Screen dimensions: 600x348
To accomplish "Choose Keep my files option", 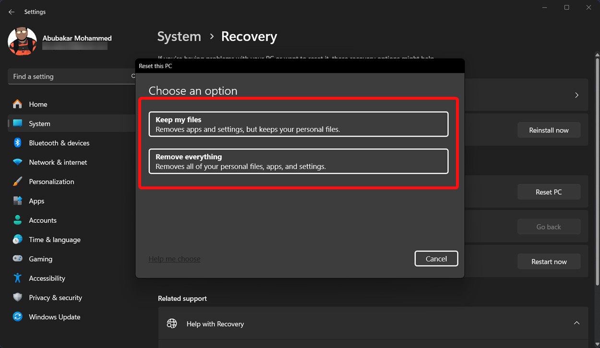I will [298, 124].
